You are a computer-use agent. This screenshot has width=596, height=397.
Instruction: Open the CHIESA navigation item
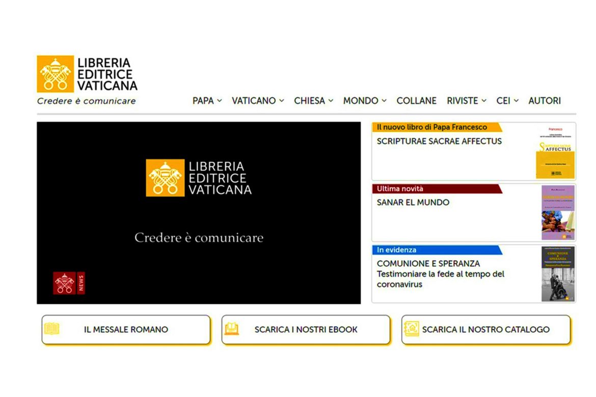click(309, 101)
